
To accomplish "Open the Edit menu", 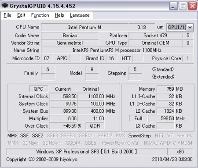I will point(21,15).
